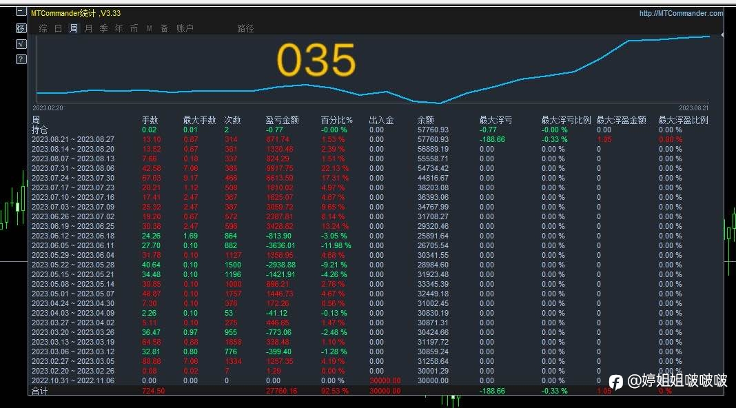Click the profit value -2938.88
Image resolution: width=736 pixels, height=408 pixels.
tap(280, 265)
